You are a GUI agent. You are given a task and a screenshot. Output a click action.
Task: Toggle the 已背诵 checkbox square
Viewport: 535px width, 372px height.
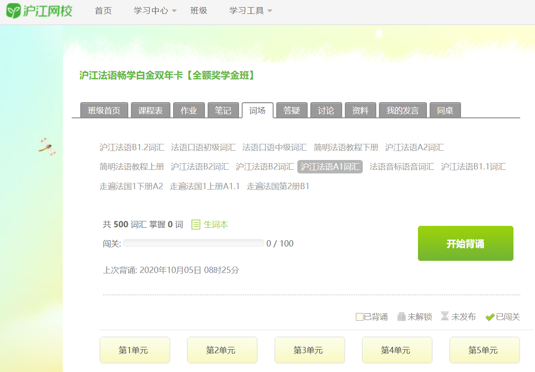[359, 317]
